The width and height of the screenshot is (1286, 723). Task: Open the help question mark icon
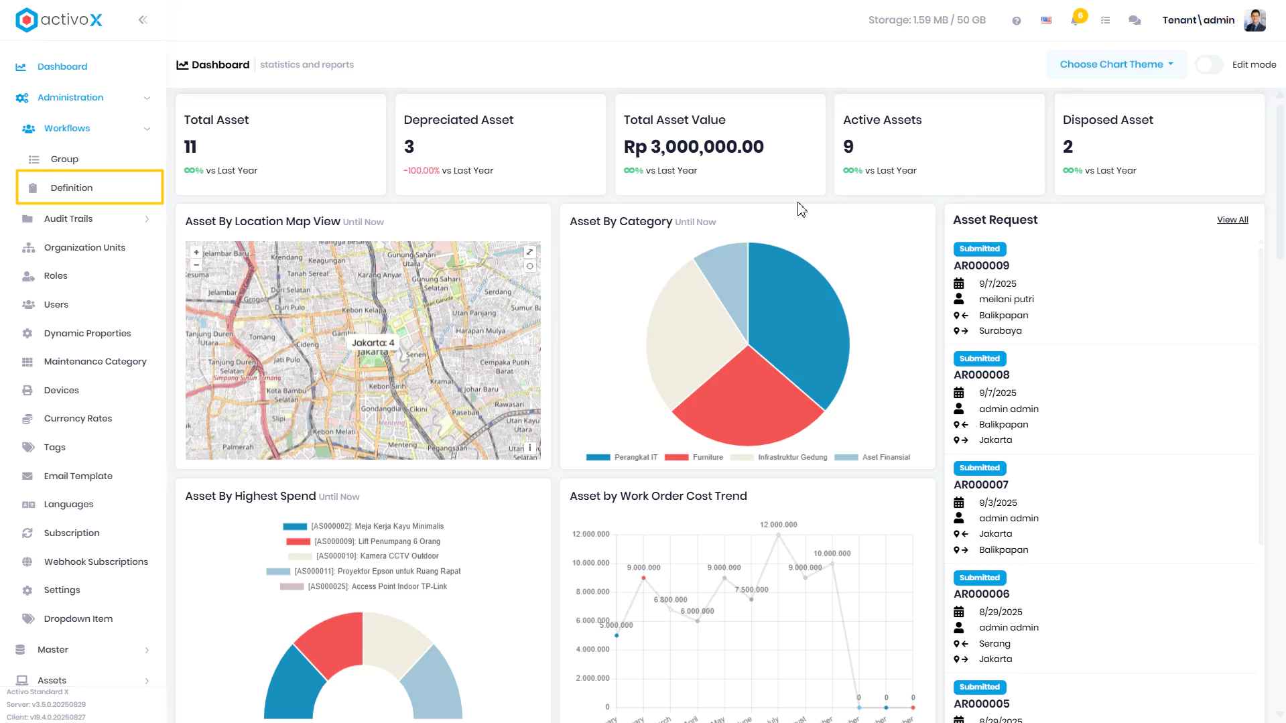click(1017, 21)
